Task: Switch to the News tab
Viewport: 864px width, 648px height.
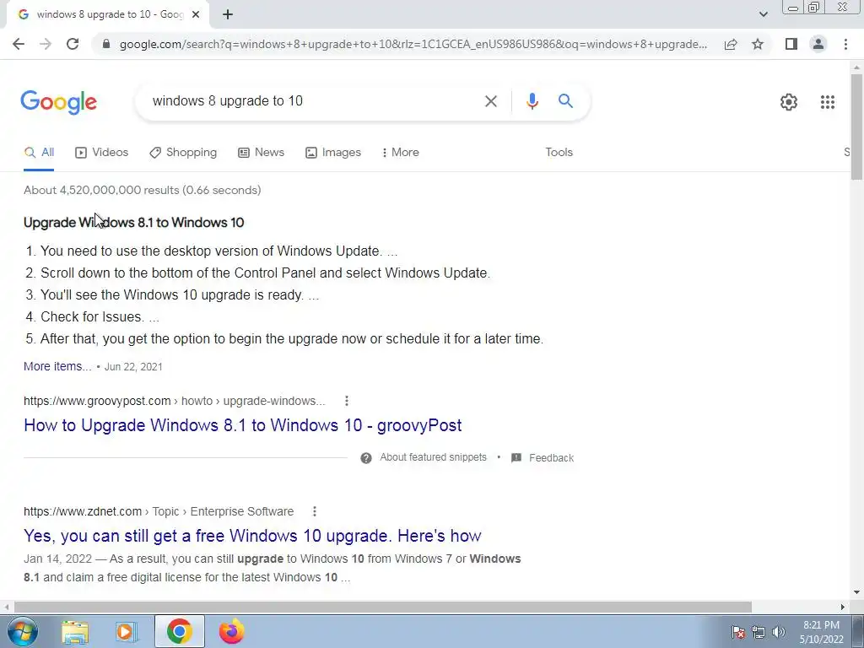Action: tap(262, 153)
